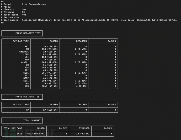The image size is (181, 140).
Task: Click the SSTI payload type label
Action: tap(26, 81)
